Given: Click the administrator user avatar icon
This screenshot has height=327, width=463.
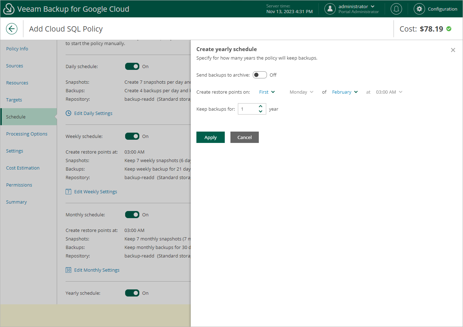Looking at the screenshot, I should point(330,9).
